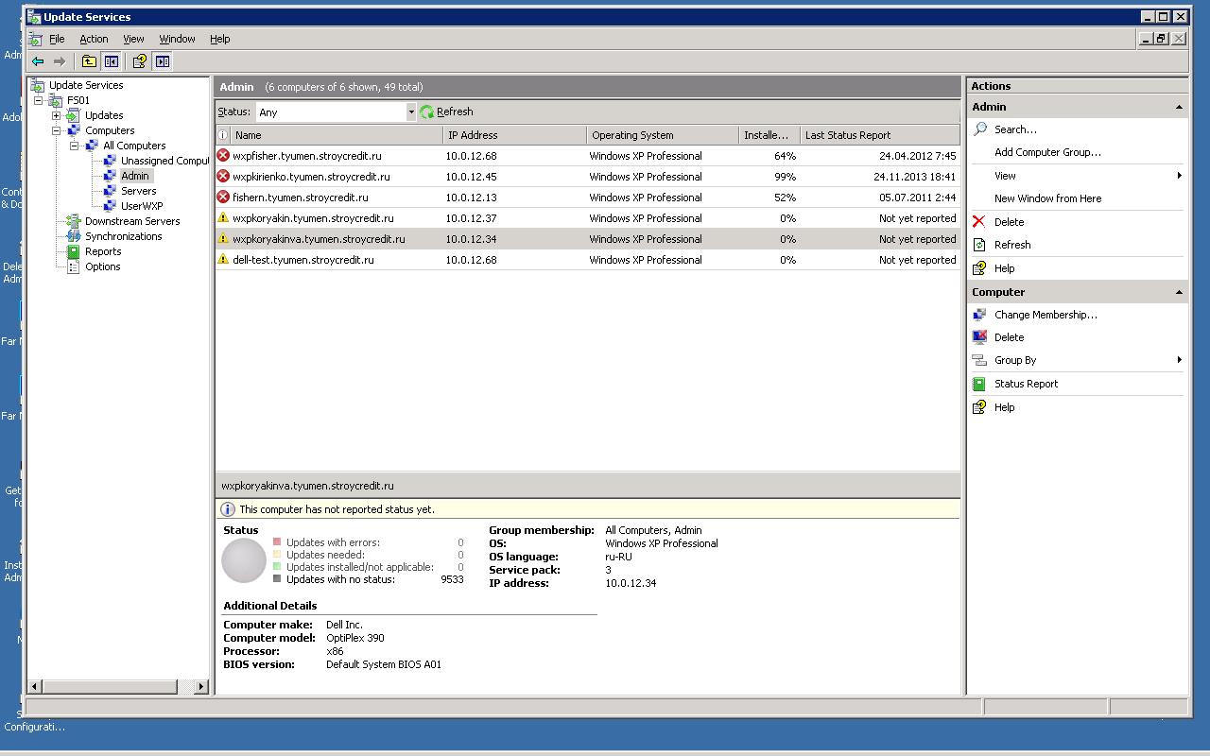The image size is (1210, 756).
Task: Open the Action menu
Action: 94,39
